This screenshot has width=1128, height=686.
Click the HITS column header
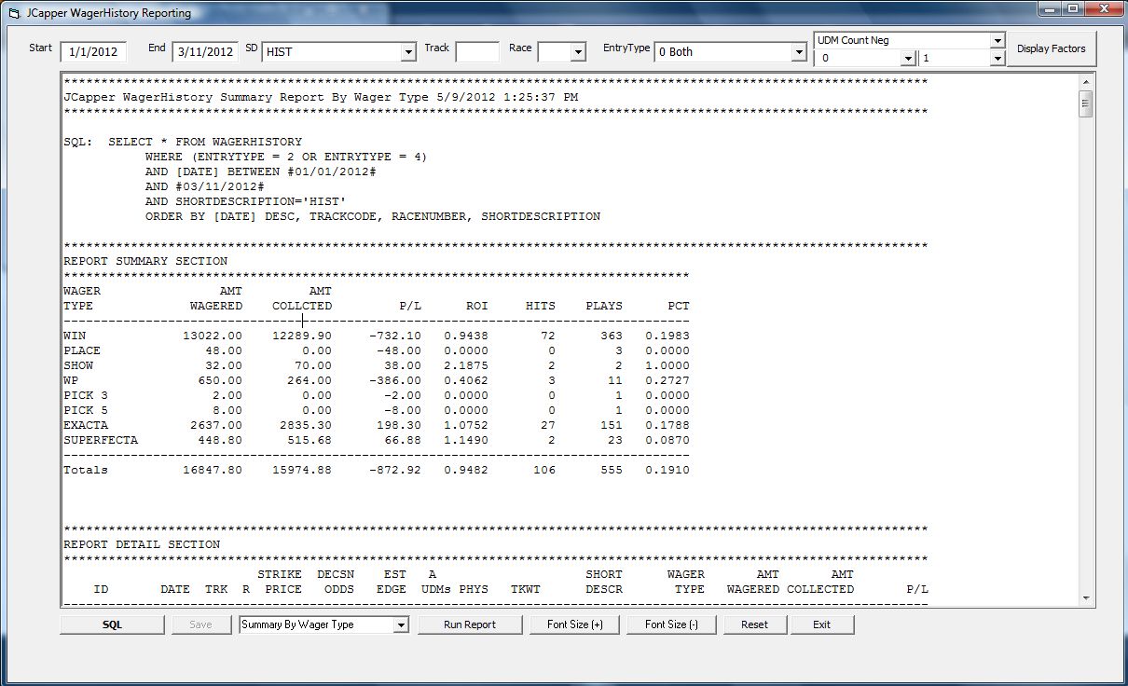(x=541, y=306)
